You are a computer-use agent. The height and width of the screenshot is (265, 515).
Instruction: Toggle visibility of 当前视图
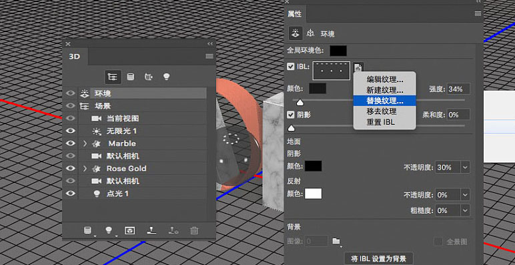pyautogui.click(x=70, y=118)
